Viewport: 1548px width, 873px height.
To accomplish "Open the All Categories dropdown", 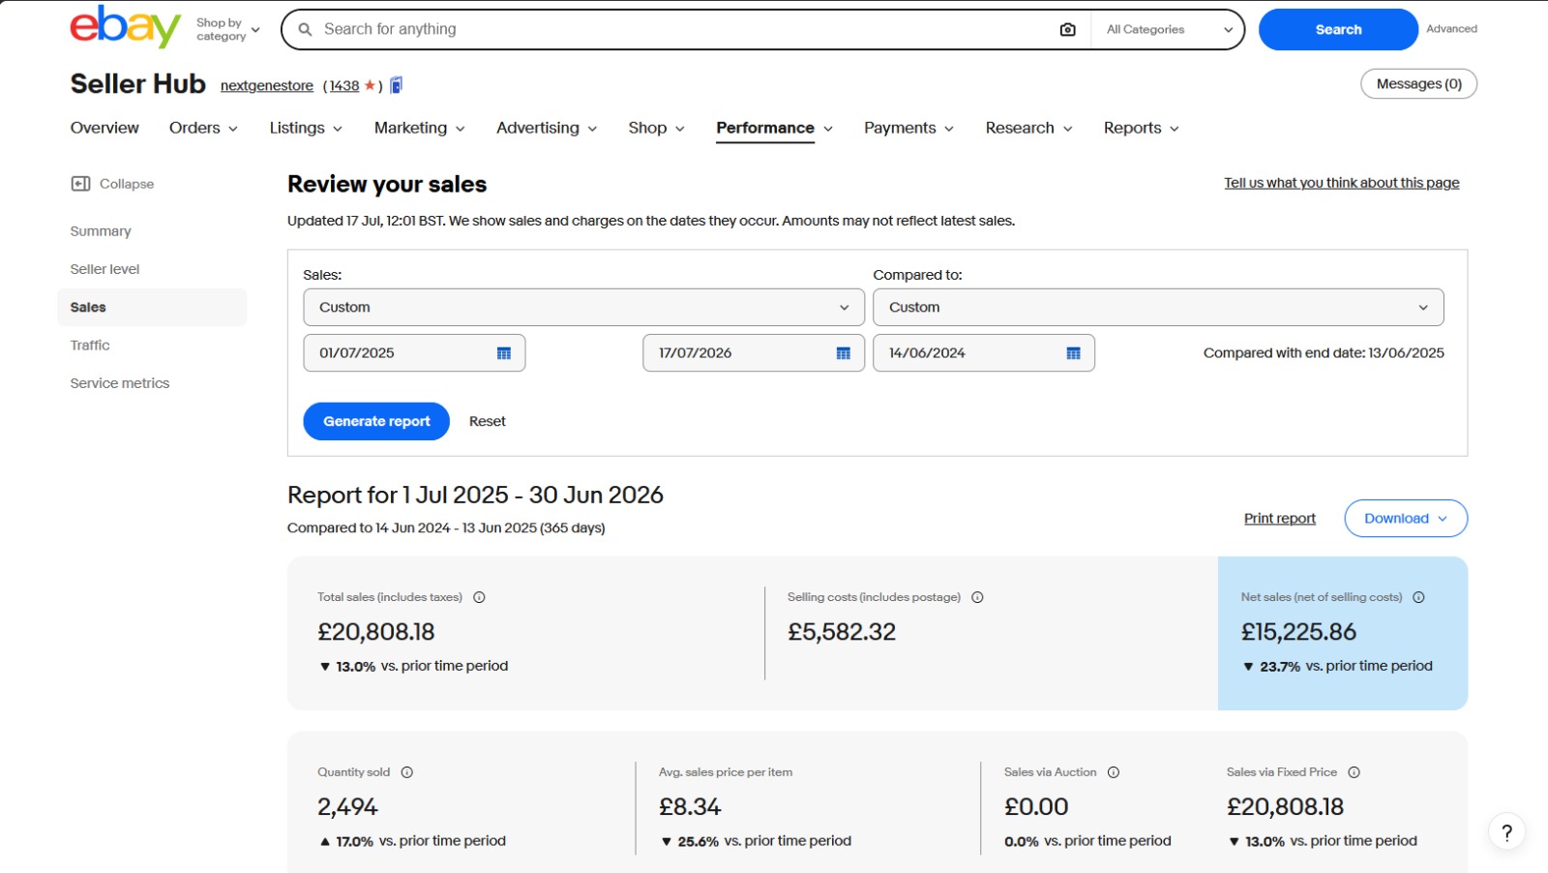I will [x=1169, y=30].
